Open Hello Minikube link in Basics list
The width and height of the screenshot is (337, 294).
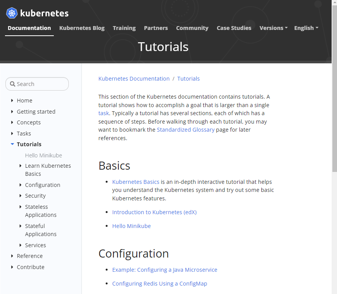[131, 226]
